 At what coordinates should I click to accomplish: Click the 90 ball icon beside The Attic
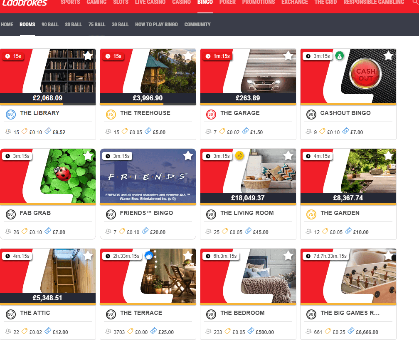coord(11,314)
